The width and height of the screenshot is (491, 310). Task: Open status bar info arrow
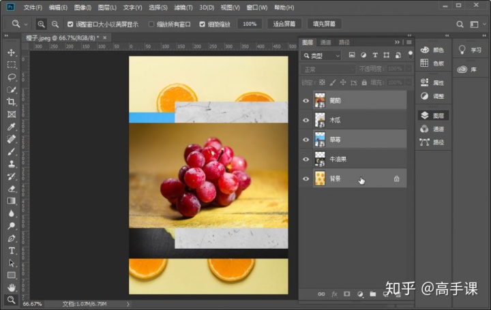click(128, 304)
